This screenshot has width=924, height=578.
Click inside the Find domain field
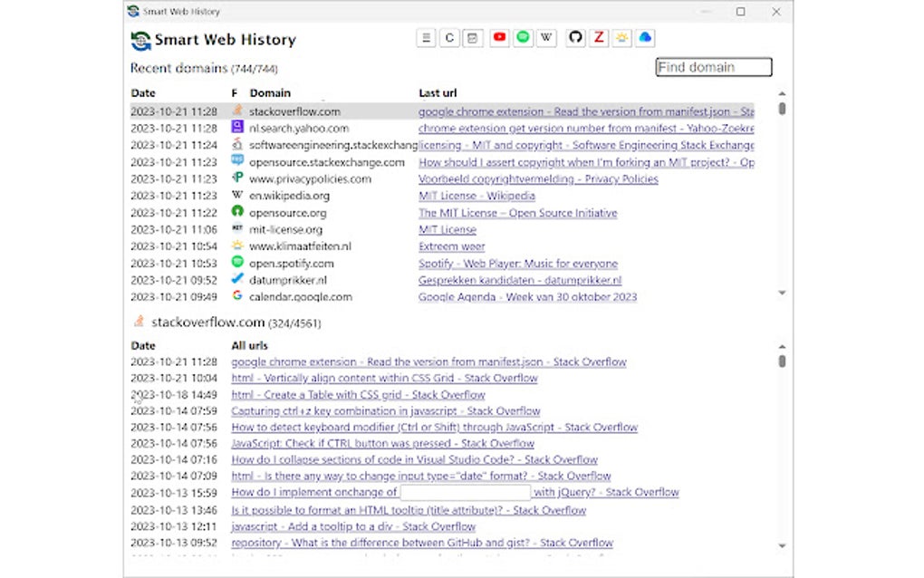[713, 66]
